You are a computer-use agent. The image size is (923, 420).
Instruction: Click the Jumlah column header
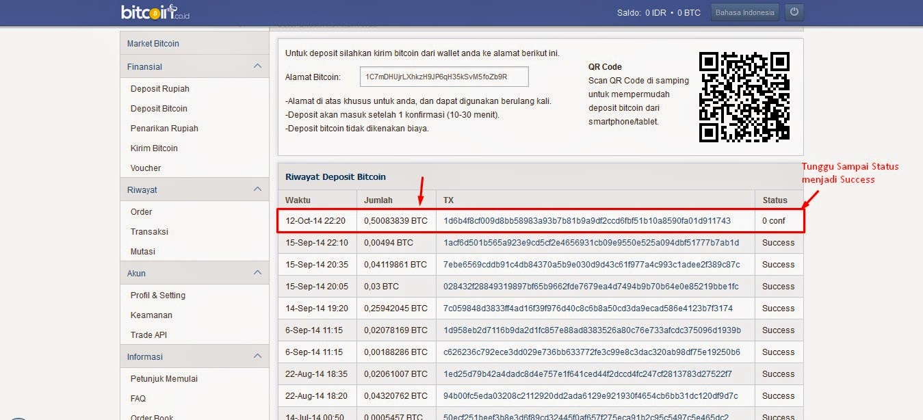point(378,200)
